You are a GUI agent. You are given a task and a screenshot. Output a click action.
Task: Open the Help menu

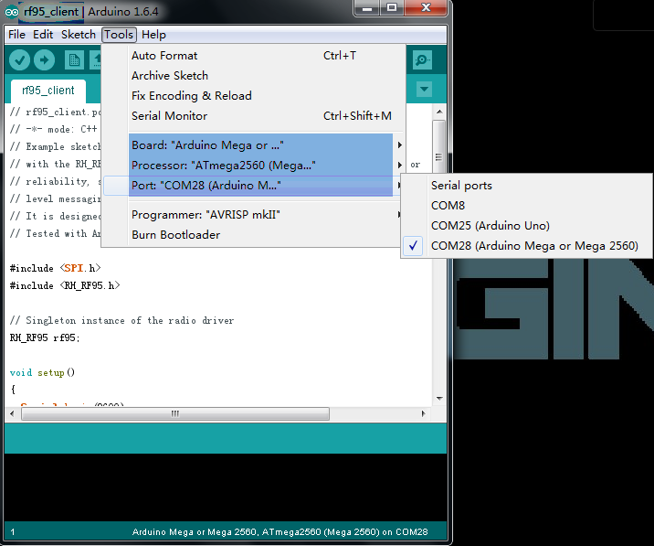point(153,35)
